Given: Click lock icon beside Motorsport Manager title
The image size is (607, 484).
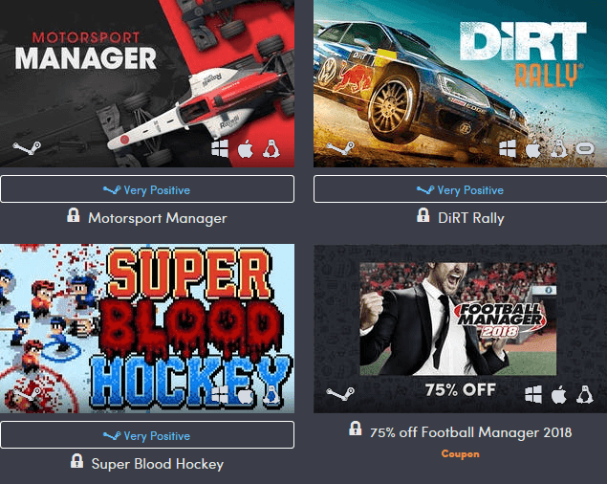Looking at the screenshot, I should coord(74,215).
